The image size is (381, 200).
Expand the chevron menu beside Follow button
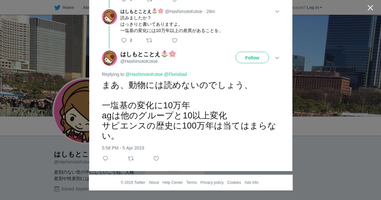[277, 58]
